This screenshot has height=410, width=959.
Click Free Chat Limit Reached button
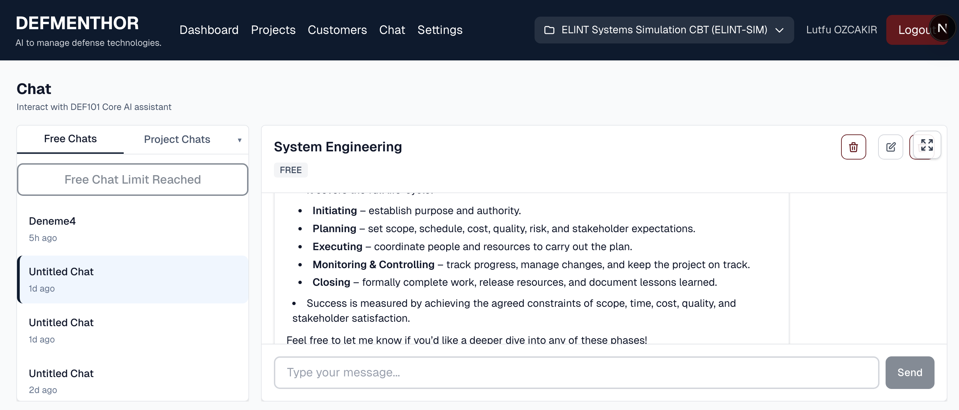click(133, 180)
